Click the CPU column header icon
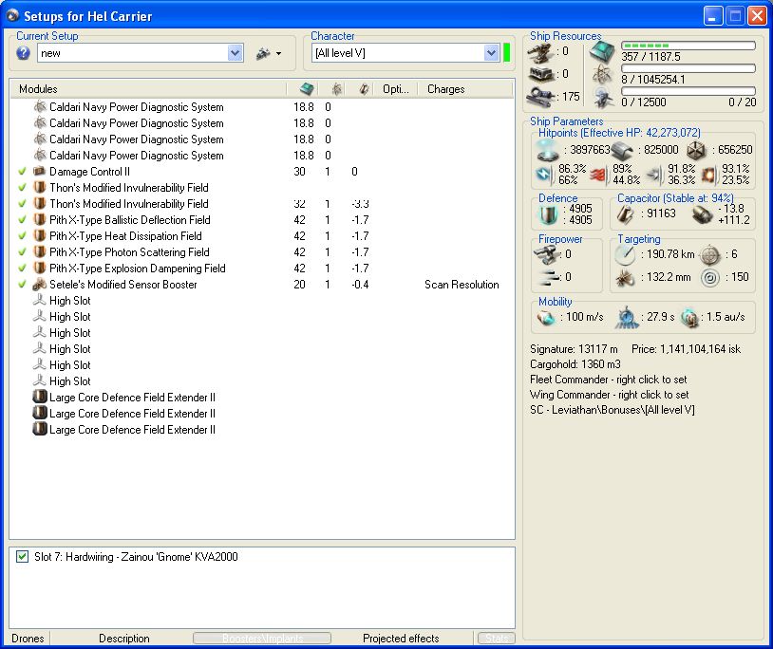 [x=306, y=89]
